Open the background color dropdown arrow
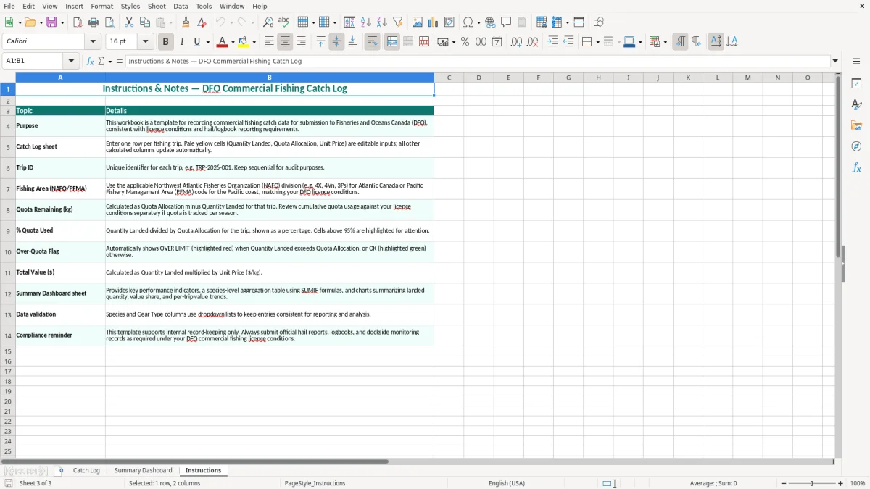Viewport: 870px width, 489px height. click(254, 43)
